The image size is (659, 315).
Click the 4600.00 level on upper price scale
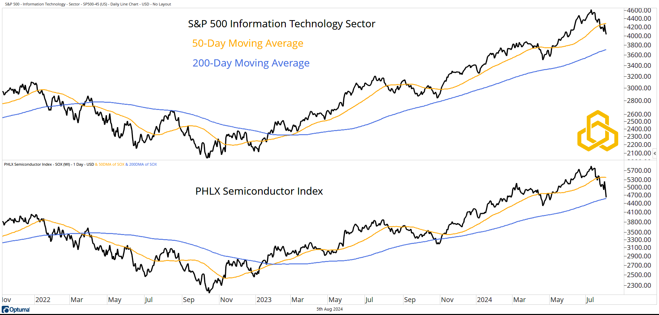(x=639, y=10)
